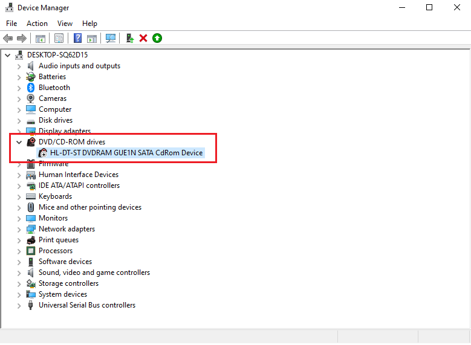Expand Audio inputs and outputs
This screenshot has width=471, height=345.
[x=19, y=66]
